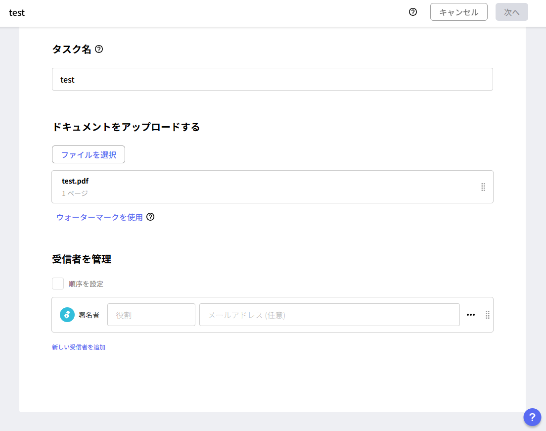Viewport: 546px width, 431px height.
Task: Grab the test.pdf drag handle dots
Action: tap(483, 187)
